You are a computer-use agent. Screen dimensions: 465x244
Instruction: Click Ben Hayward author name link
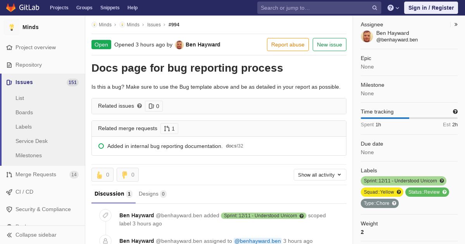pos(203,45)
